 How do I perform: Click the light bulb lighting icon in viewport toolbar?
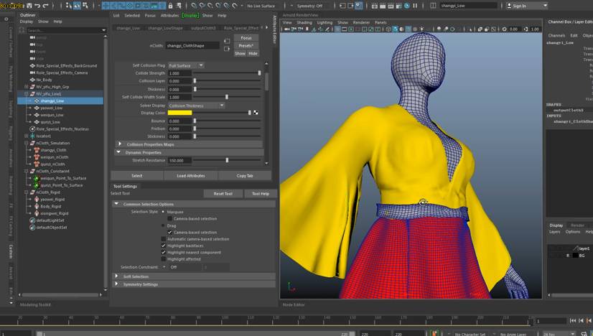(421, 29)
